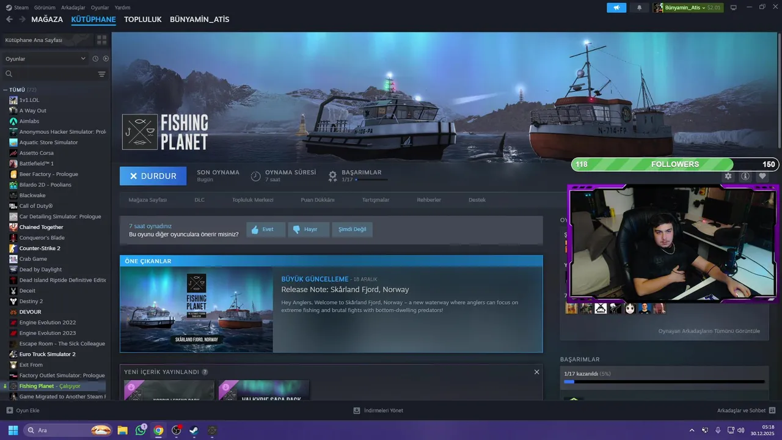Click the ready-to-play filter icon

pos(106,59)
